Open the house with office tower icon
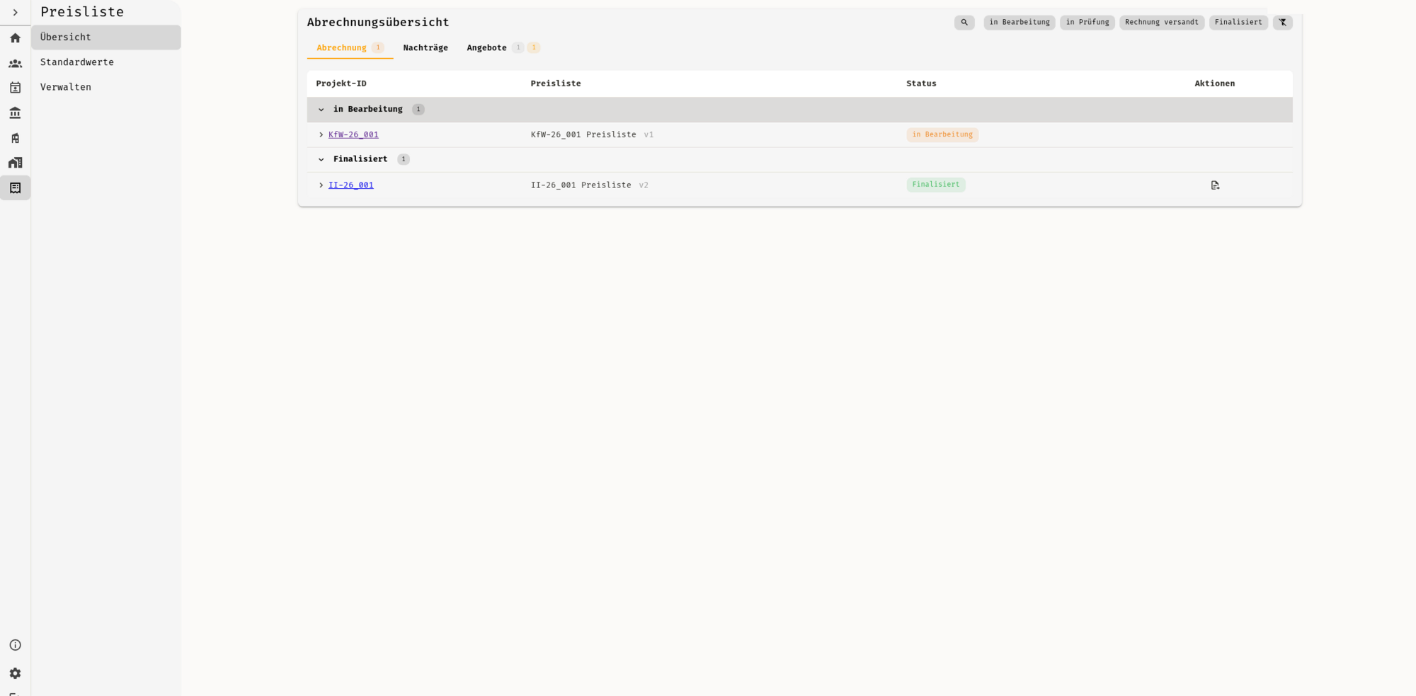The image size is (1416, 696). (x=15, y=163)
